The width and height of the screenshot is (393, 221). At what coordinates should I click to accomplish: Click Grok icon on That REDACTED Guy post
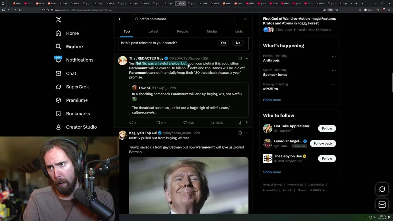240,58
